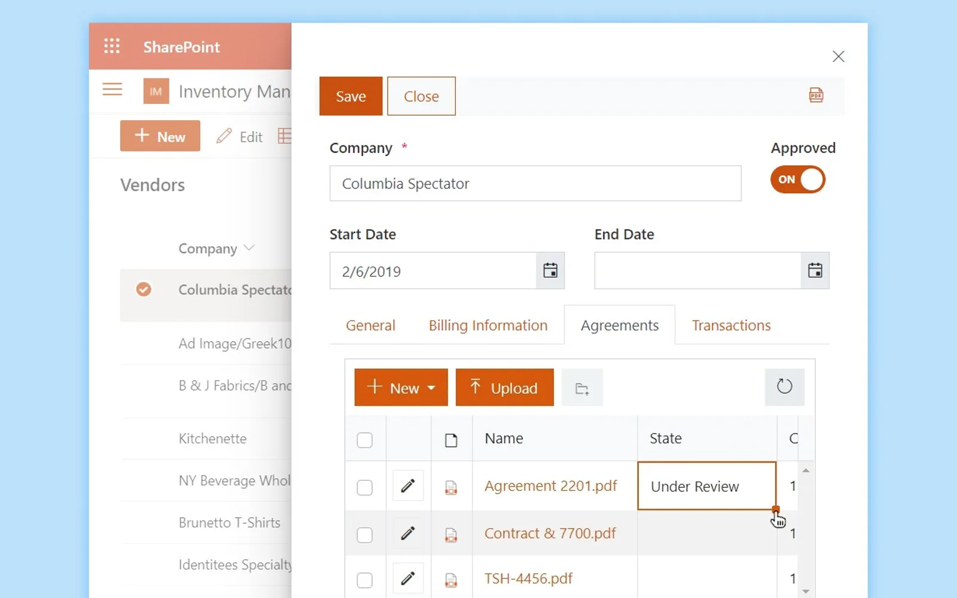Screen dimensions: 957x598
Task: Click into the Company name field
Action: tap(535, 184)
